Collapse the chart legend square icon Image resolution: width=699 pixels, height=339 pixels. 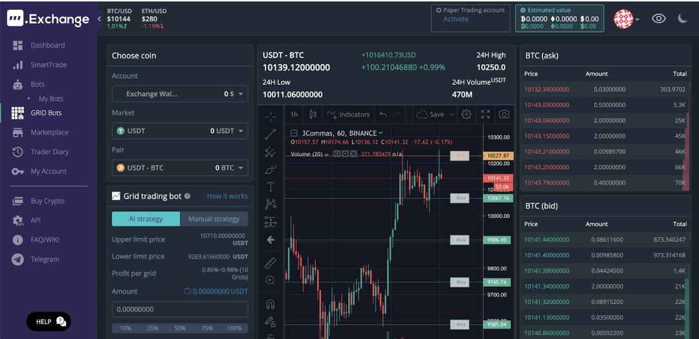click(x=294, y=133)
